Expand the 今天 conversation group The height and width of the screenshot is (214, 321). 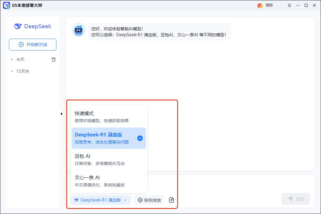(x=12, y=59)
